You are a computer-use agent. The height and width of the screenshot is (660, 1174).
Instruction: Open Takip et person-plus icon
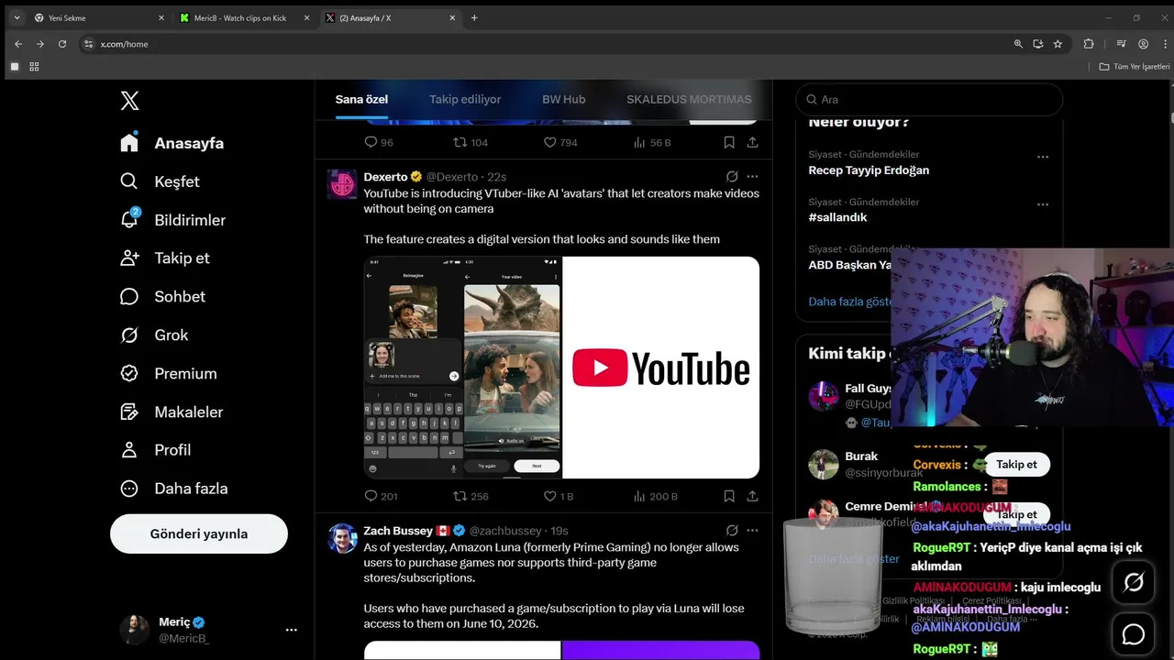click(129, 258)
